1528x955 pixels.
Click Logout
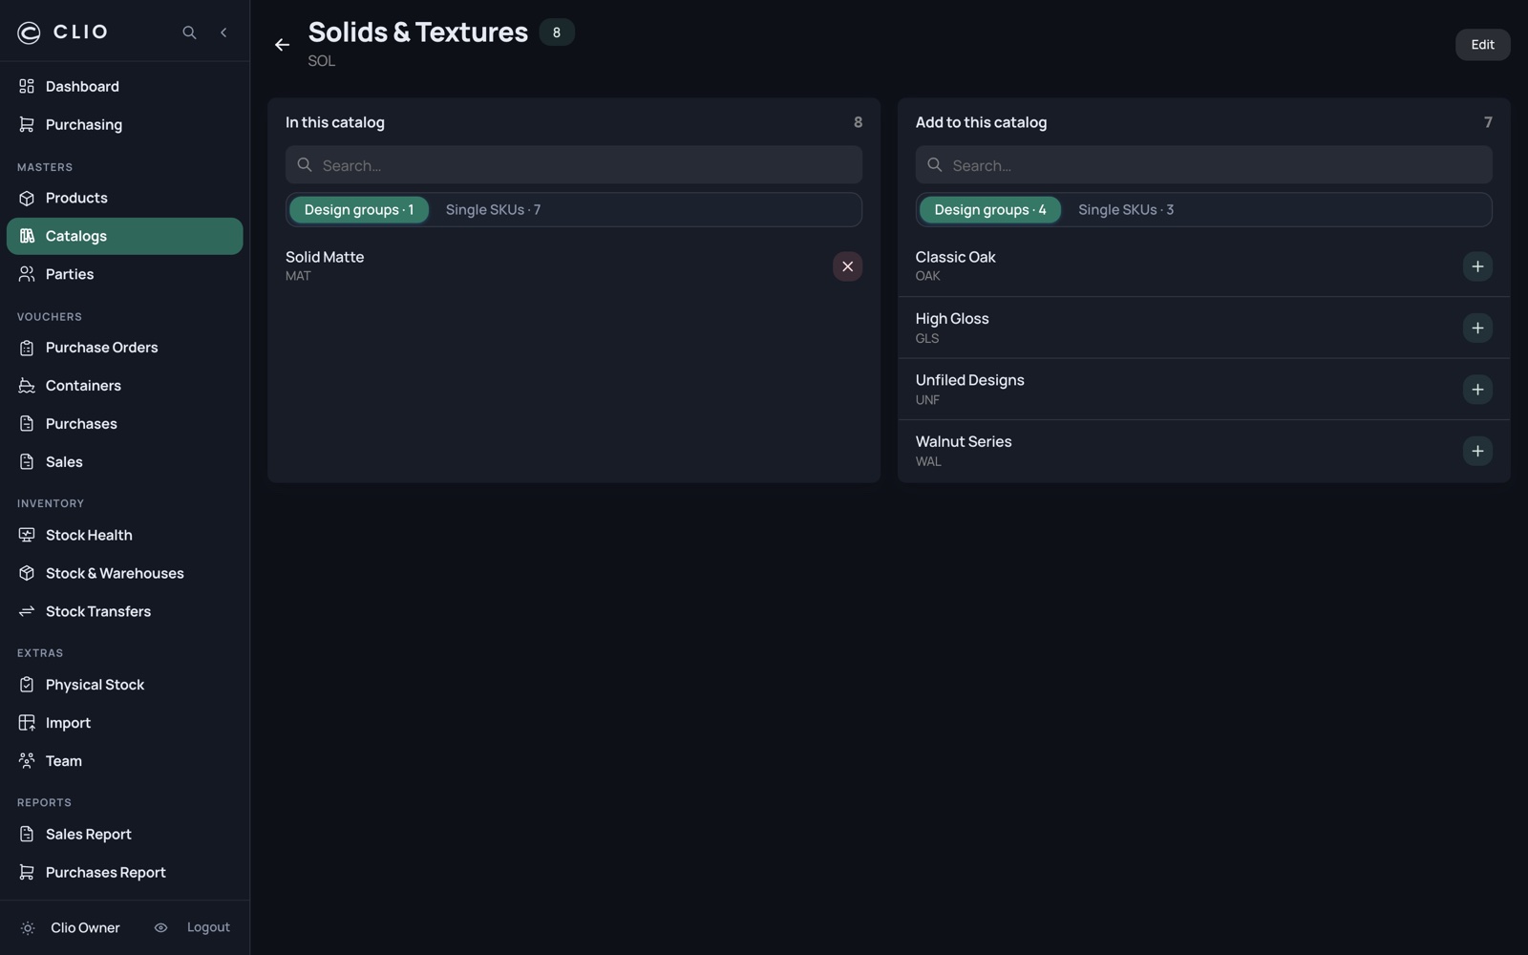[x=208, y=928]
